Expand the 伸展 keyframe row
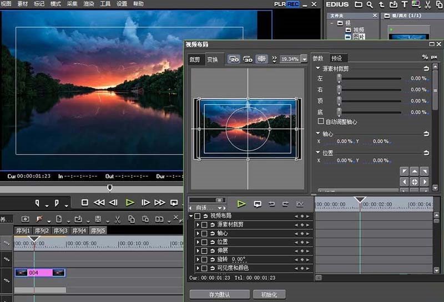Image resolution: width=444 pixels, height=302 pixels. (x=198, y=250)
